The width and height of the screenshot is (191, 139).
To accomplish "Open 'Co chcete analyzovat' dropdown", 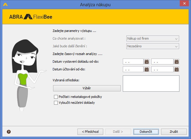I will tap(153, 38).
